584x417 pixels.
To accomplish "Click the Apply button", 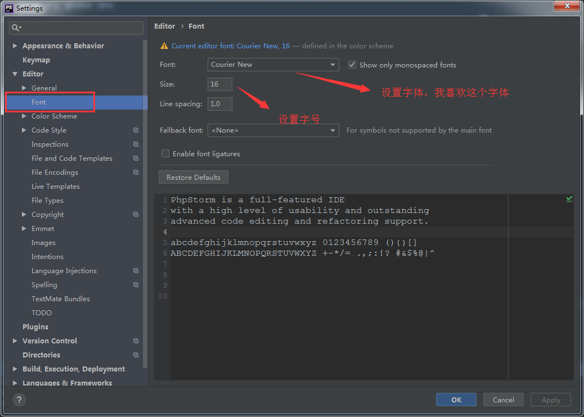I will click(550, 400).
